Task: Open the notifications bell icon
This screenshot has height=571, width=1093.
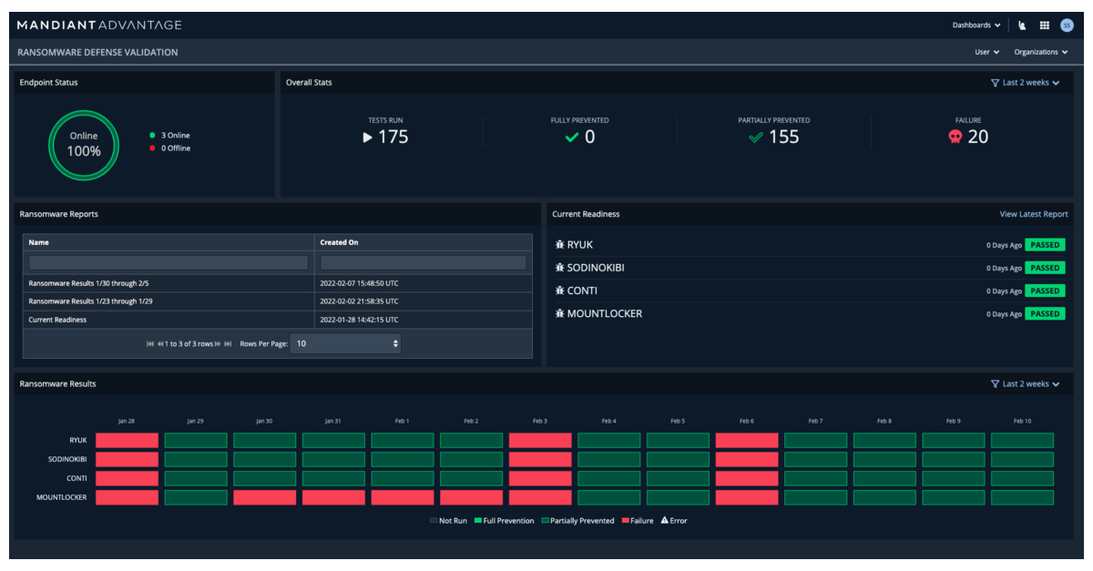Action: pos(1022,25)
